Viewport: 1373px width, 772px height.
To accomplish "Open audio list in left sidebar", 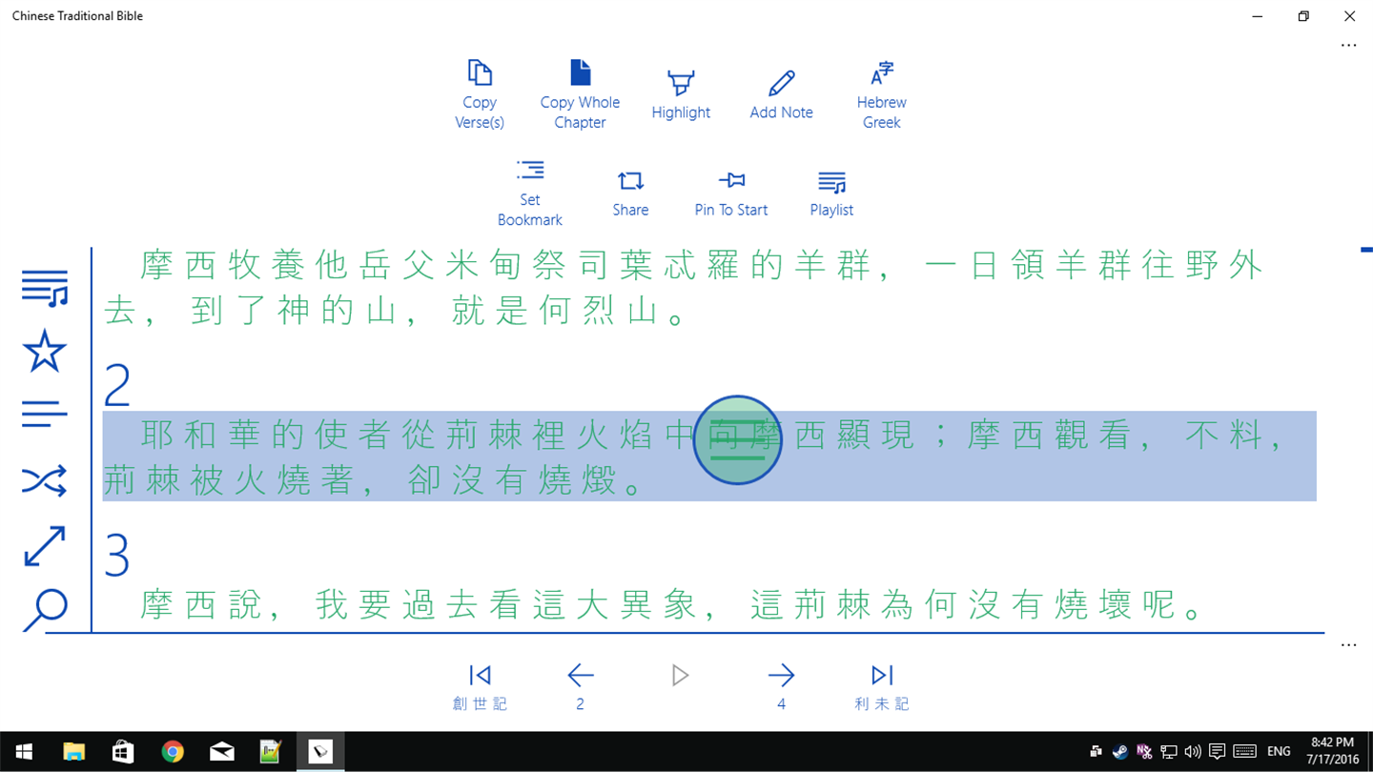I will [45, 288].
